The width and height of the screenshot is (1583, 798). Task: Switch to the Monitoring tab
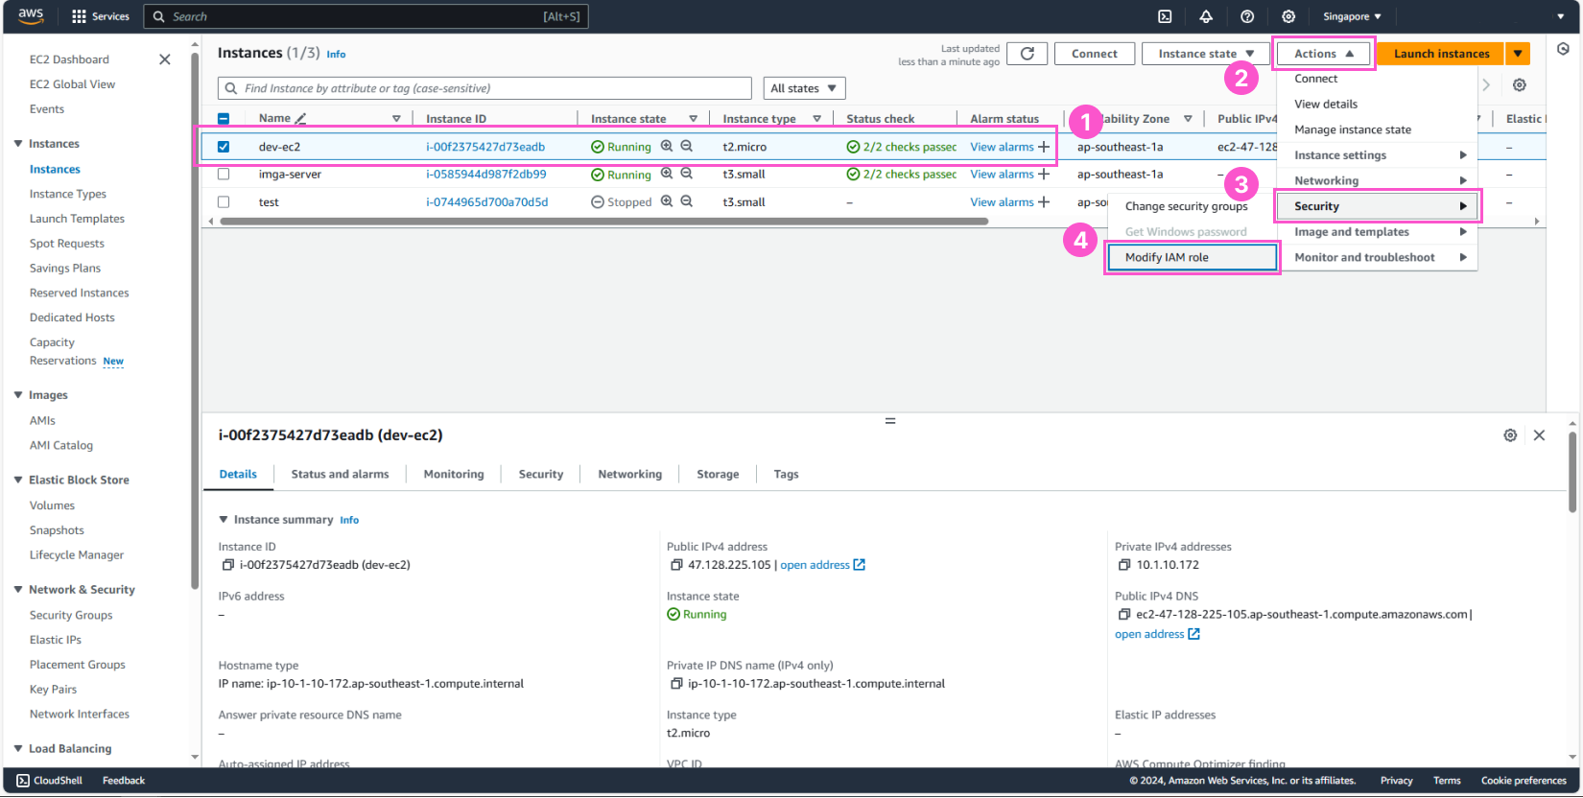[454, 475]
